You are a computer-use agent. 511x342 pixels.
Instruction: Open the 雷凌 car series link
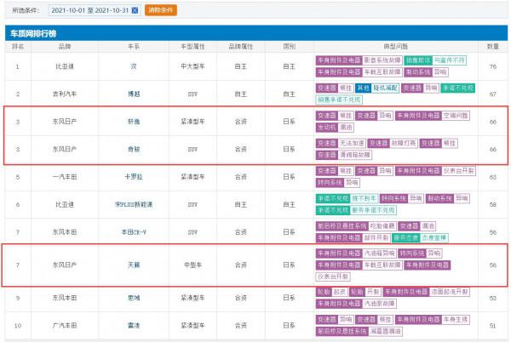pyautogui.click(x=133, y=325)
